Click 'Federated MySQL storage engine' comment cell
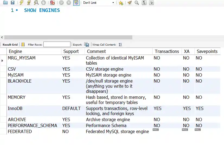This screenshot has height=145, width=224. [119, 131]
